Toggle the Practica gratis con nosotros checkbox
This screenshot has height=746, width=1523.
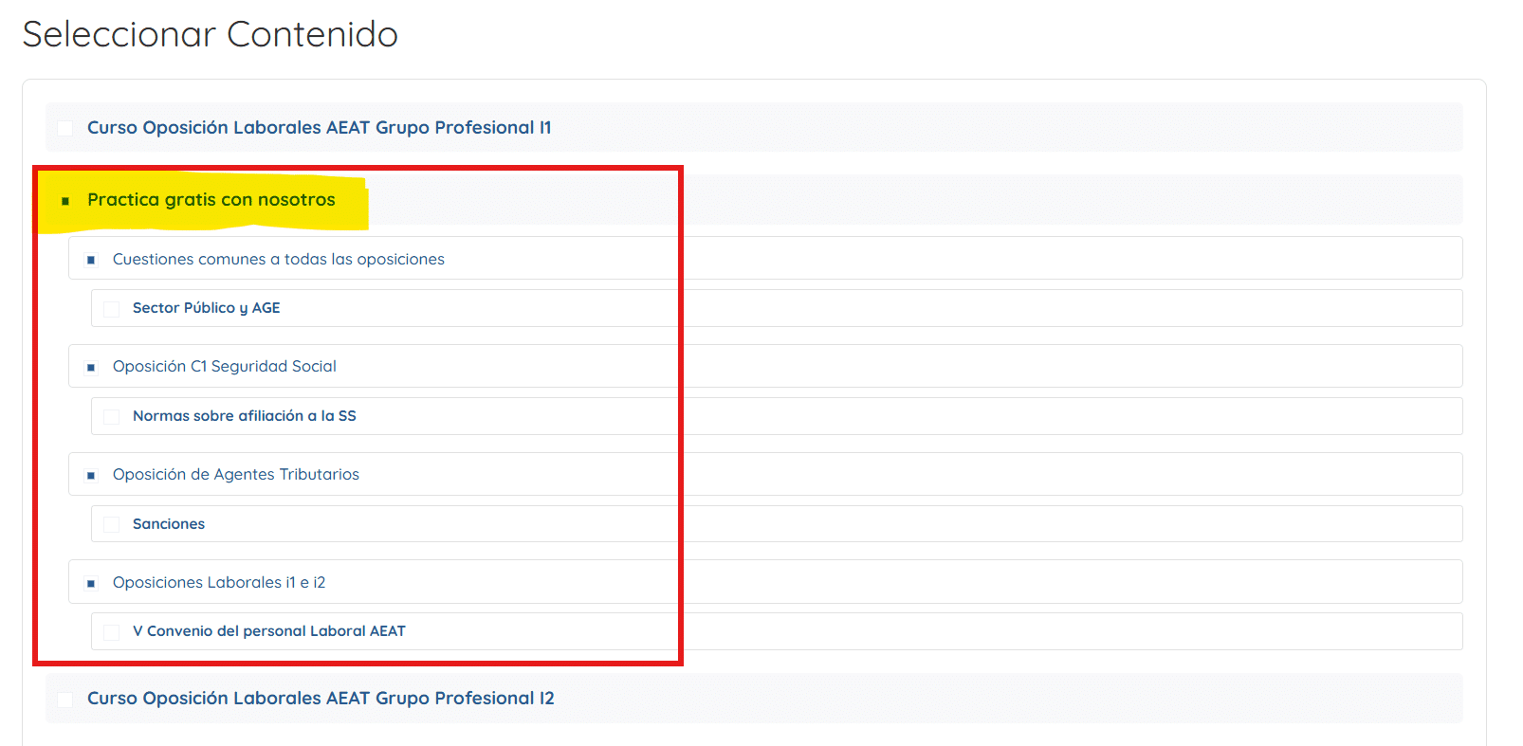[65, 201]
